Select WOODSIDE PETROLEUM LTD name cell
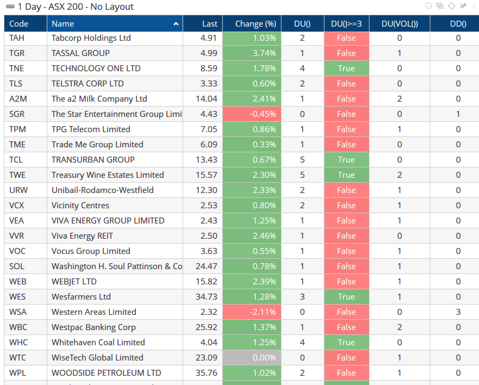Image resolution: width=479 pixels, height=385 pixels. (x=115, y=373)
